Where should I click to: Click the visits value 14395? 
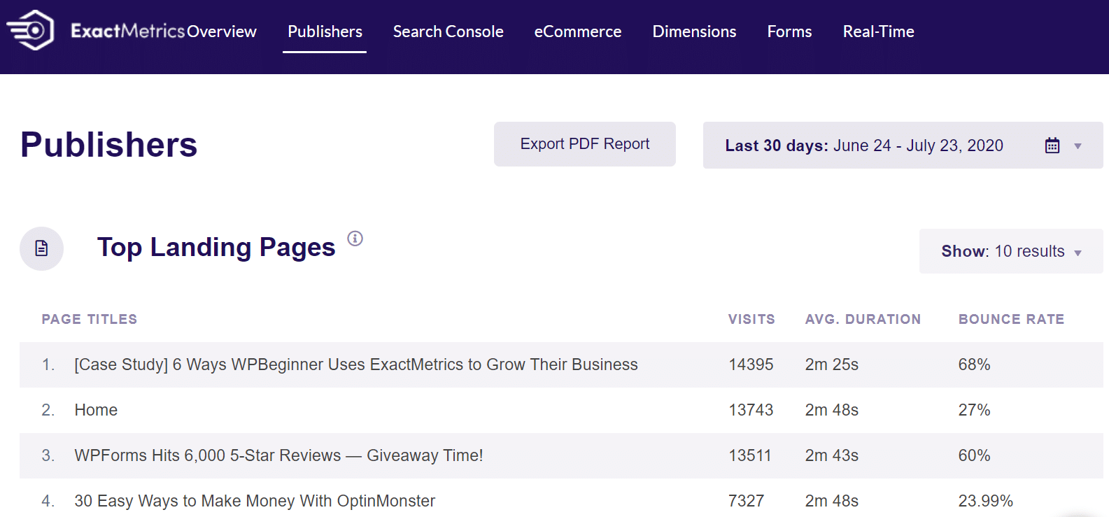(x=751, y=364)
